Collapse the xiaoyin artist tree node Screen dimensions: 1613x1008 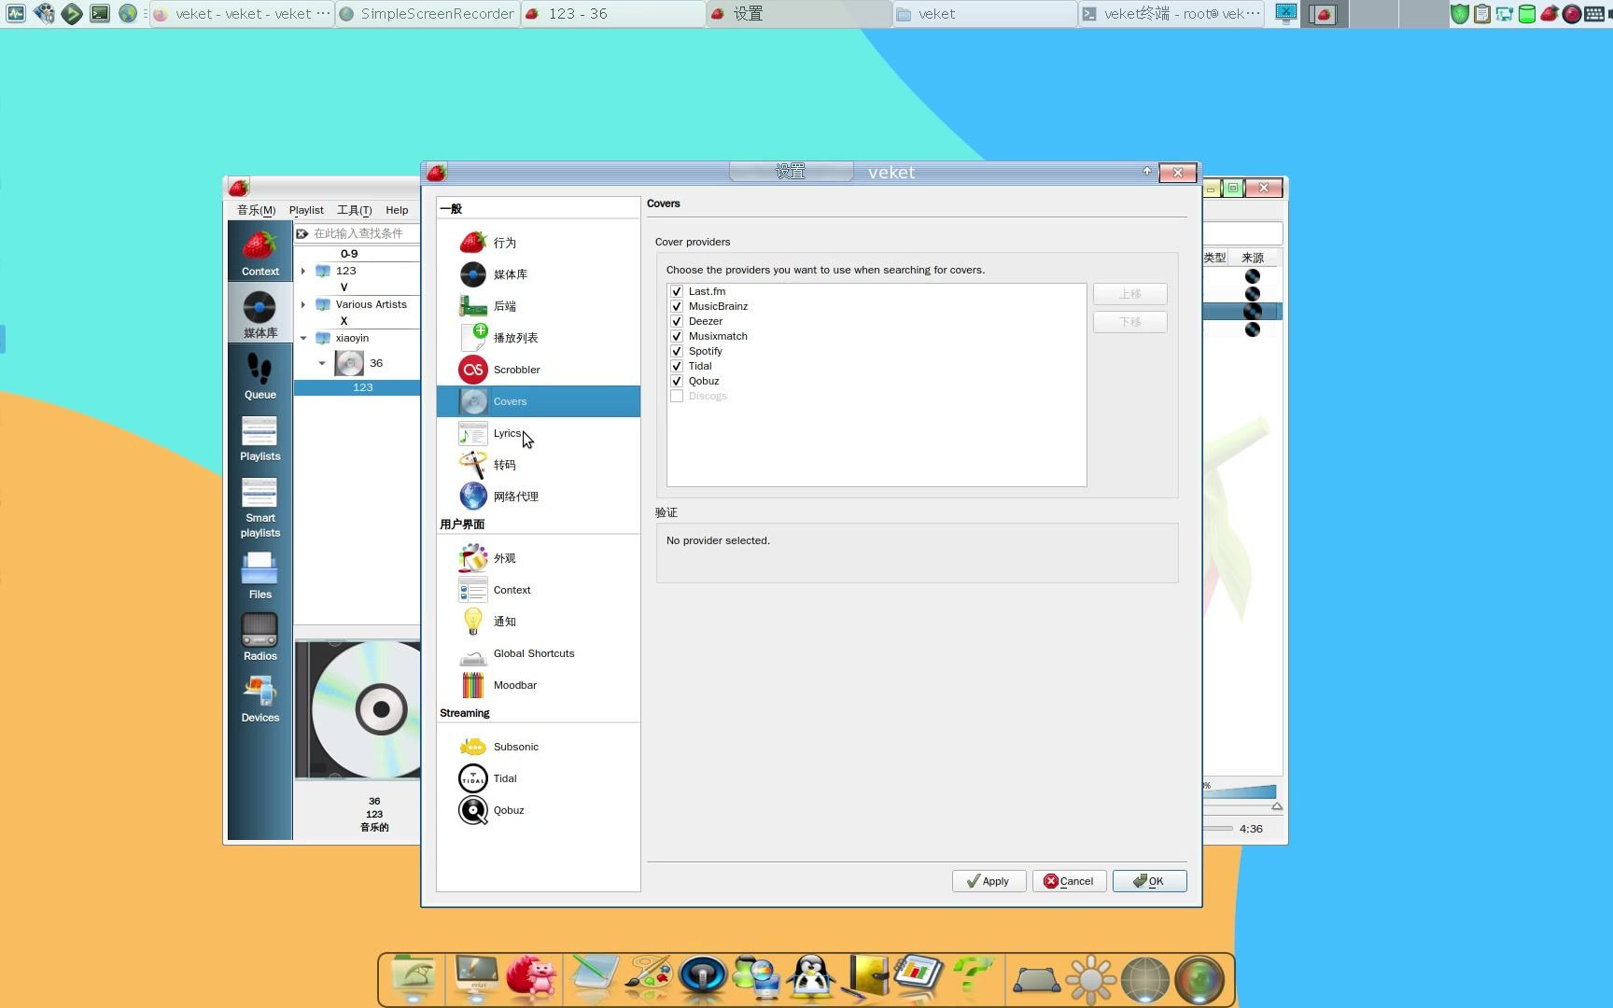tap(303, 338)
